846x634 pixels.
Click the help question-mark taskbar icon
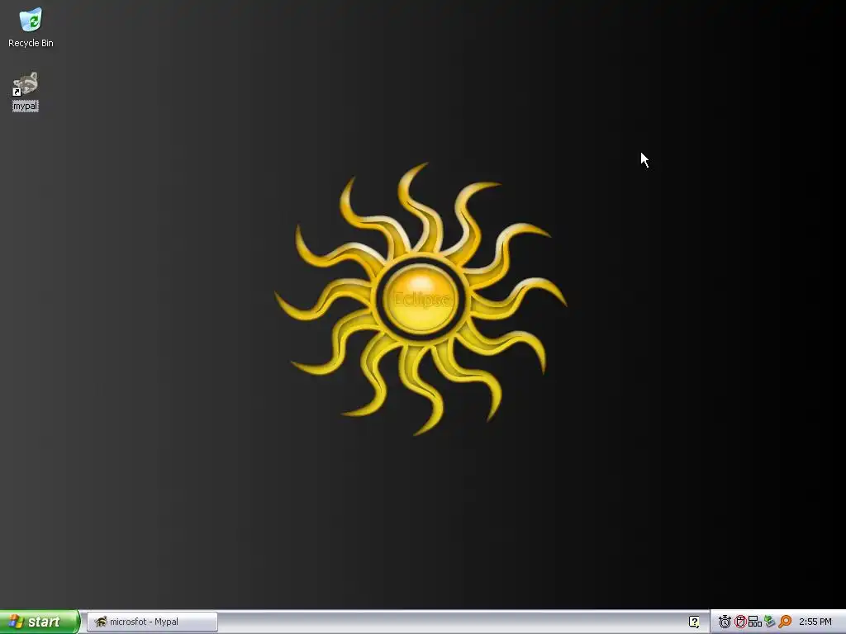tap(694, 622)
